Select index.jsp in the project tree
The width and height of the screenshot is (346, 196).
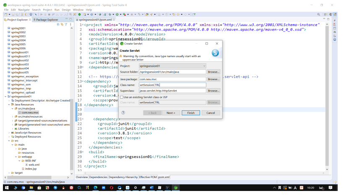pyautogui.click(x=31, y=169)
